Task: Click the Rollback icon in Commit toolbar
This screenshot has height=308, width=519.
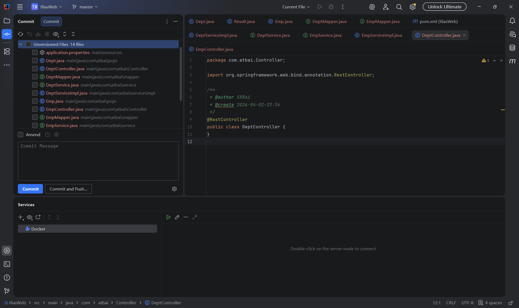Action: 29,34
